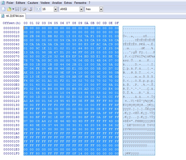The width and height of the screenshot is (186, 160).
Task: Click the New file icon
Action: [x=4, y=9]
